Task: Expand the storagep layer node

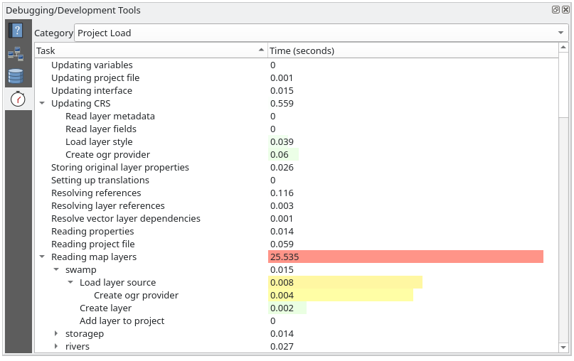Action: tap(57, 334)
